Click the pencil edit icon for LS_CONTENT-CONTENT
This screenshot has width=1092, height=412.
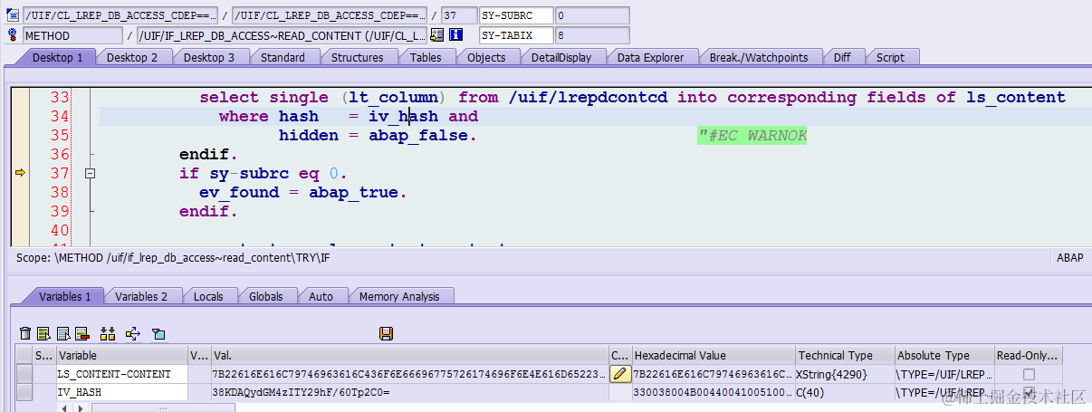[x=620, y=373]
